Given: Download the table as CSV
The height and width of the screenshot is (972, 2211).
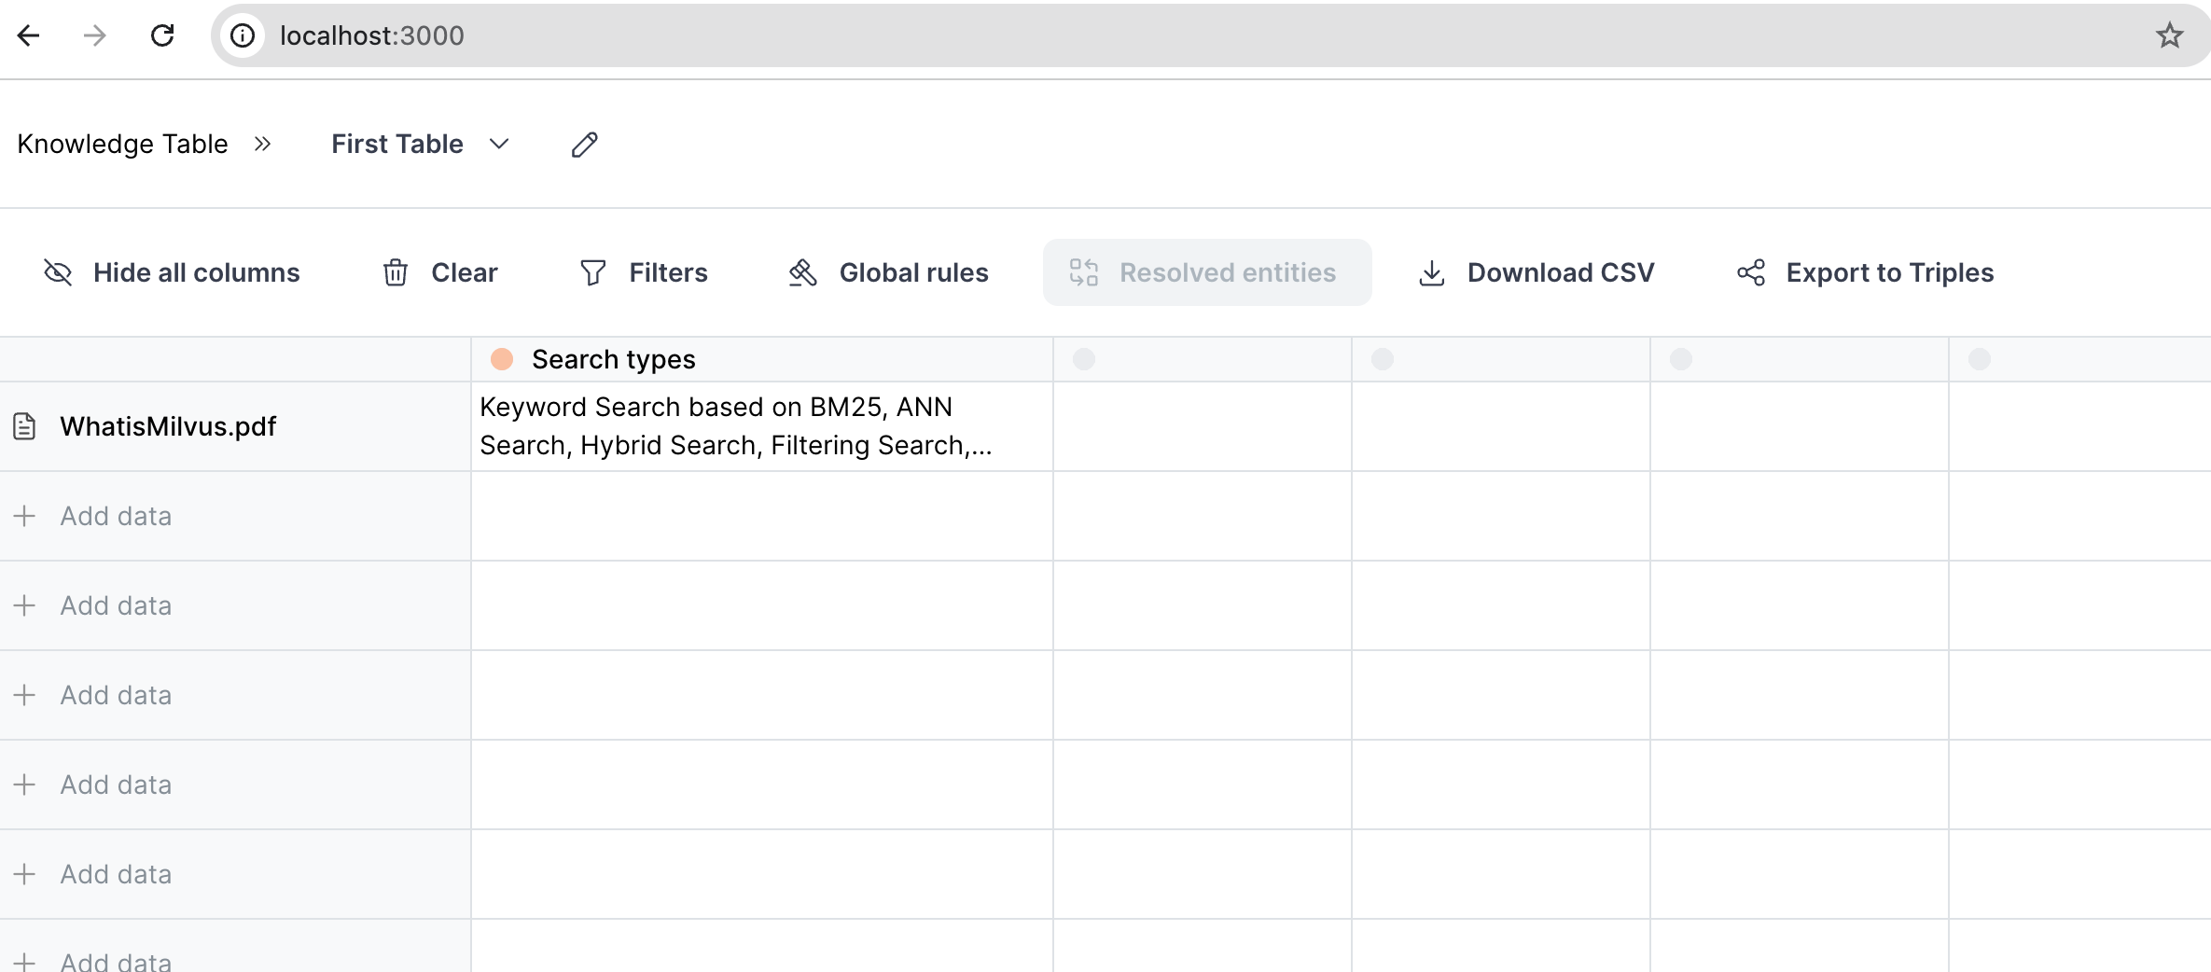Looking at the screenshot, I should 1537,272.
